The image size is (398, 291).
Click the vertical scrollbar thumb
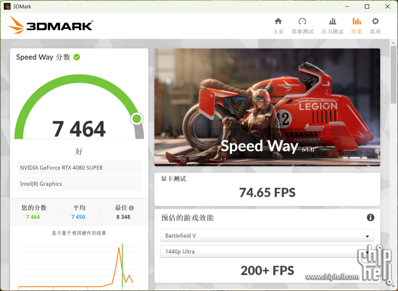click(393, 75)
